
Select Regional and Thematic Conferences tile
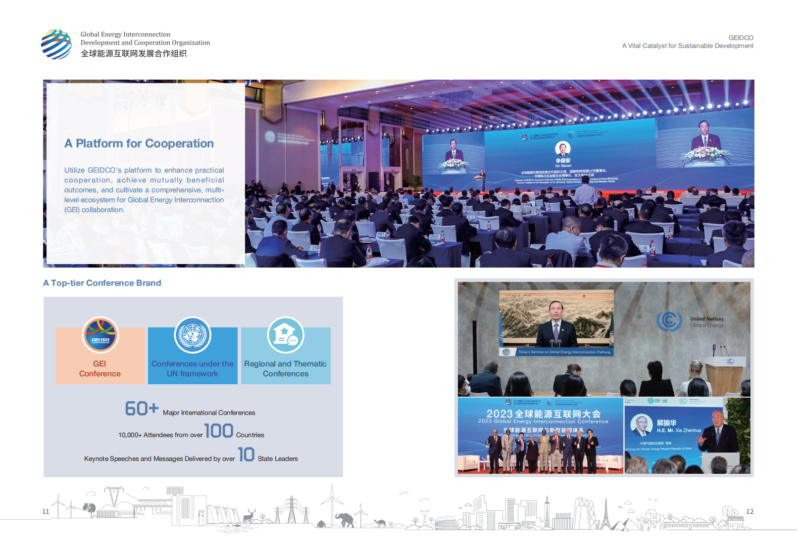285,368
